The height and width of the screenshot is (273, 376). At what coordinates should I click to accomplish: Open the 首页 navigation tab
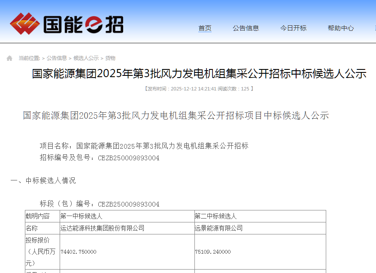(205, 28)
